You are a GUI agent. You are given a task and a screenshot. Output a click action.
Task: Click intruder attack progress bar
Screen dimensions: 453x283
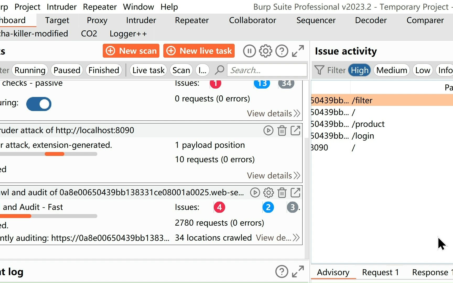(48, 154)
